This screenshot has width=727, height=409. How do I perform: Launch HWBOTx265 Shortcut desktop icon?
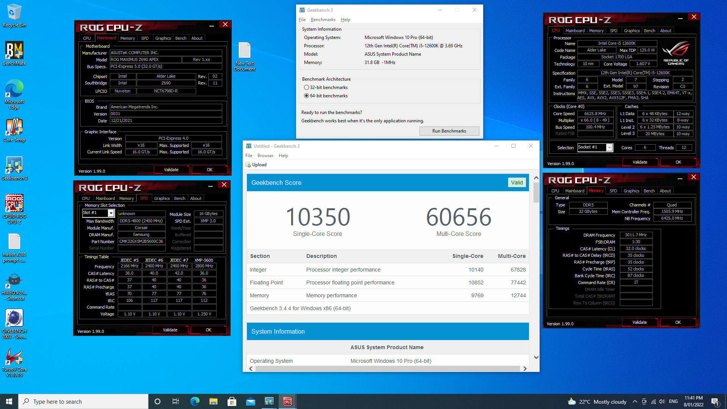(14, 286)
